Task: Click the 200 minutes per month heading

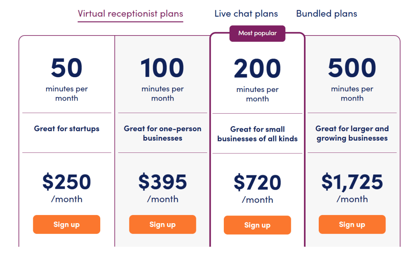Action: click(x=257, y=69)
